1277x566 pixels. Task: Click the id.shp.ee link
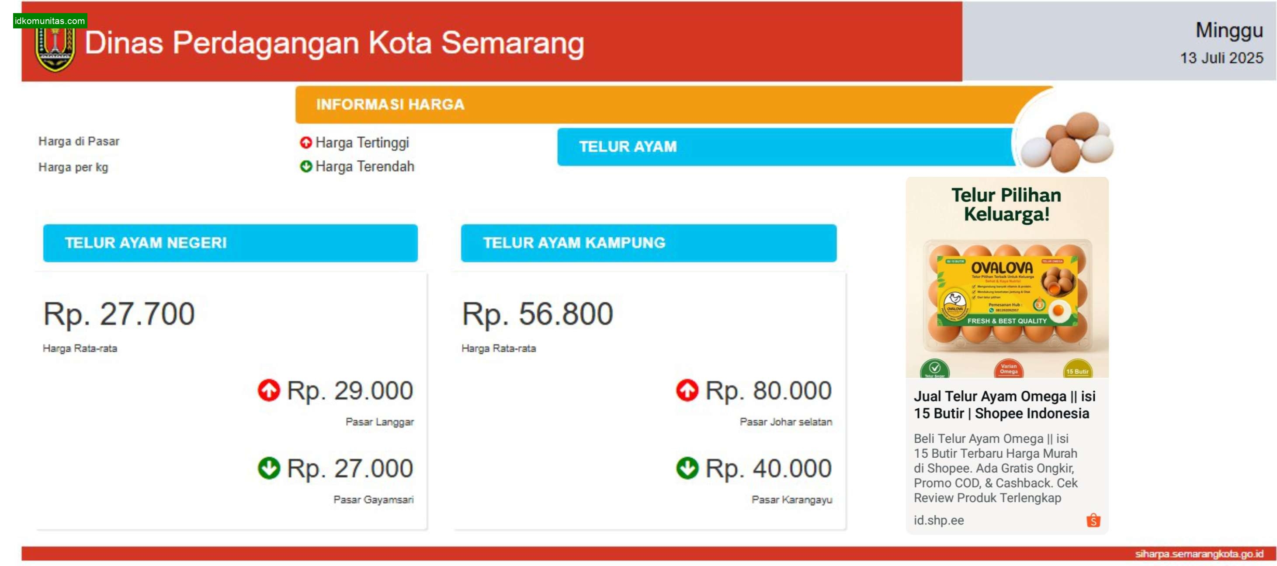(939, 521)
